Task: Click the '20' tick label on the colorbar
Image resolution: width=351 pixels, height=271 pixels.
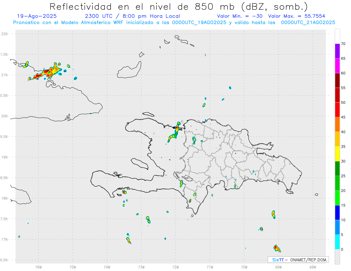Action: pyautogui.click(x=343, y=191)
